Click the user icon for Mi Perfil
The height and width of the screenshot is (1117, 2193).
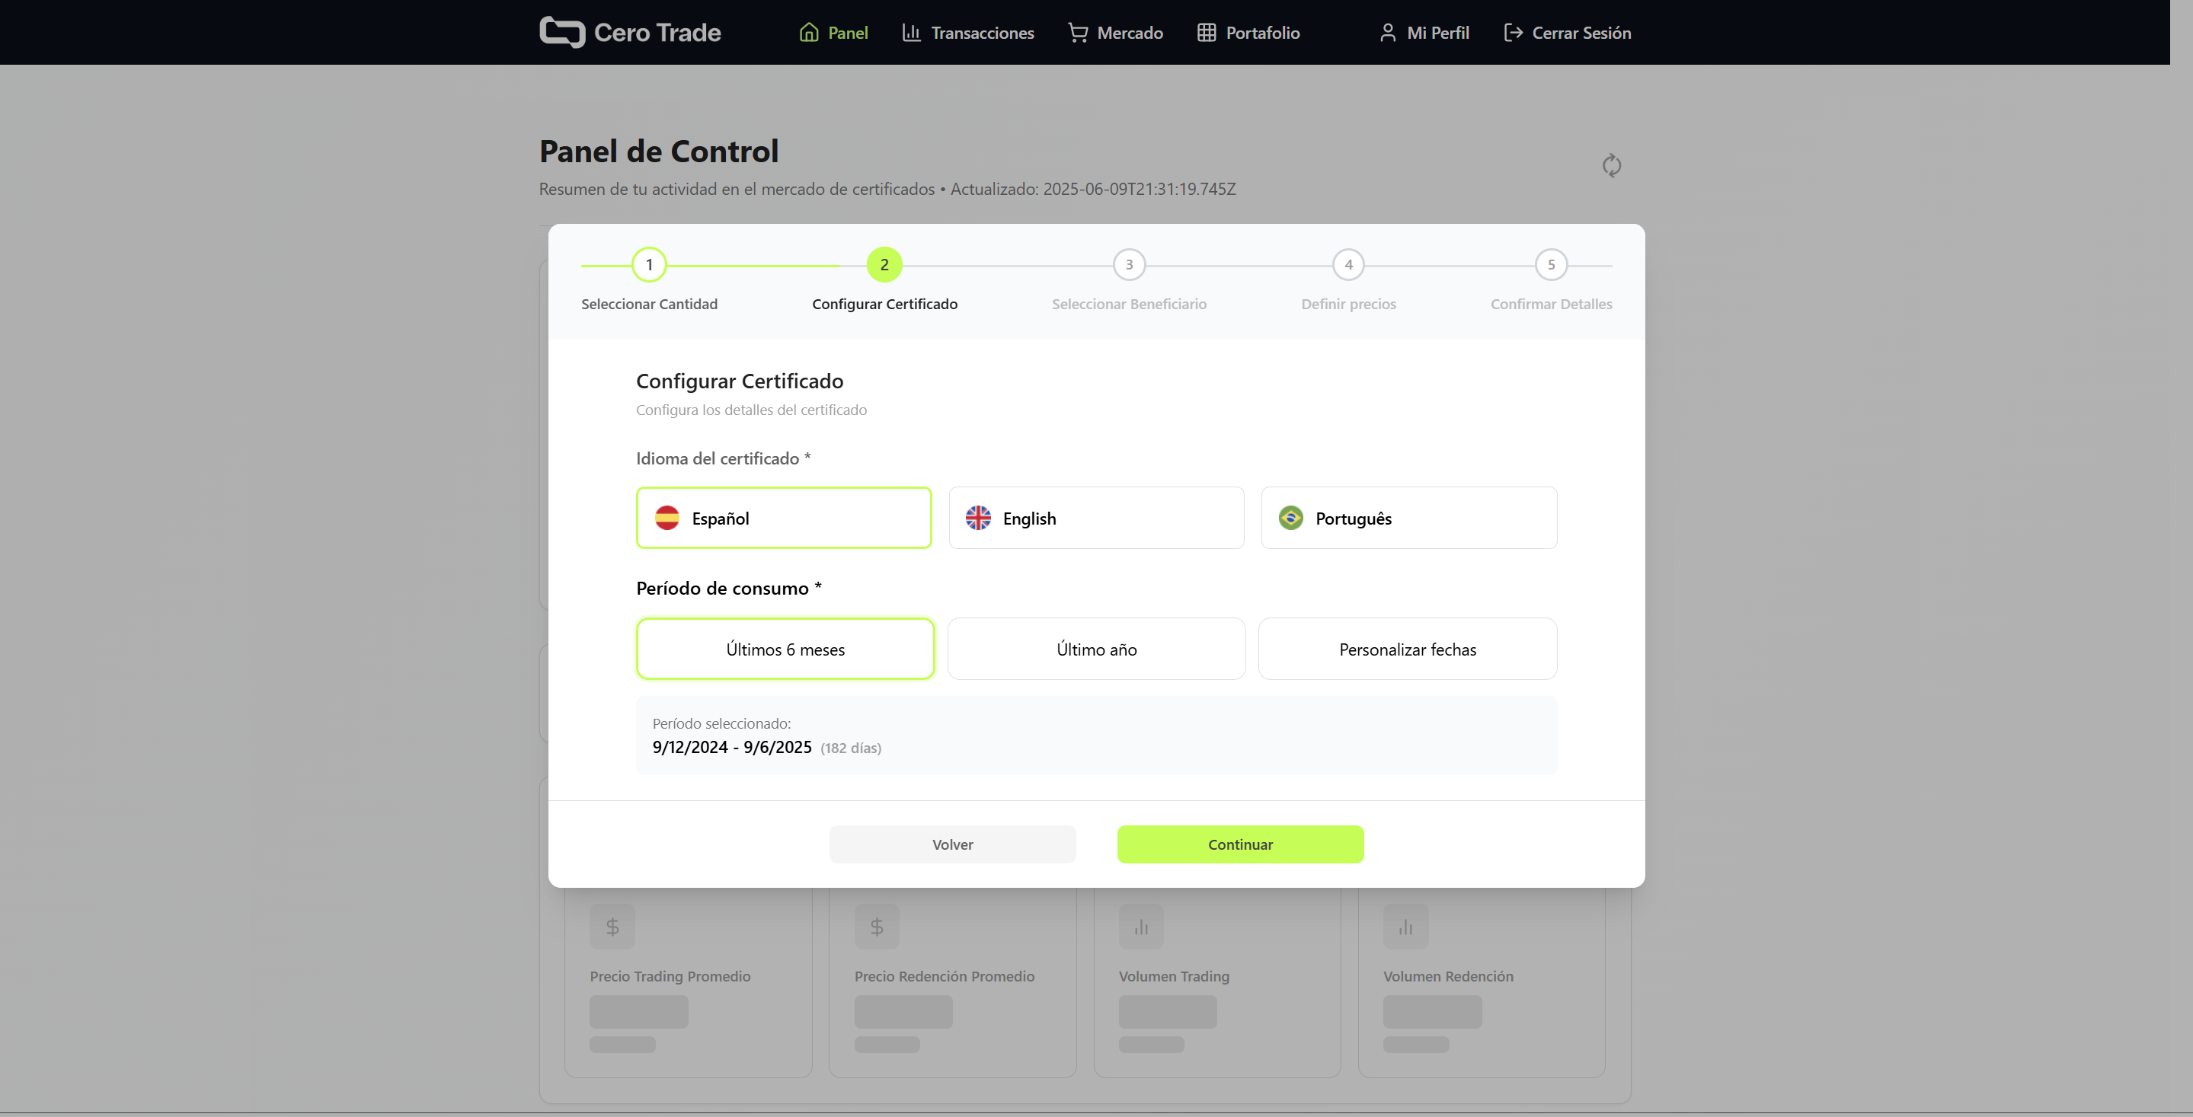1388,32
